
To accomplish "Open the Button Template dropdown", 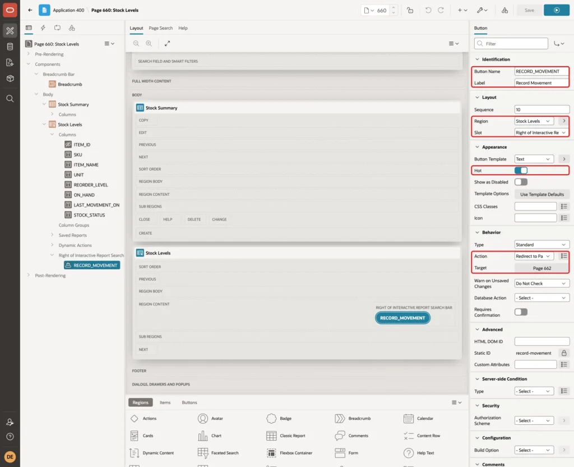I will point(534,159).
